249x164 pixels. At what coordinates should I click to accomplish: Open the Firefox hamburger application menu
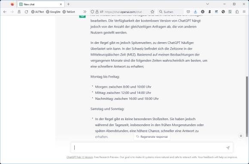coord(244,12)
